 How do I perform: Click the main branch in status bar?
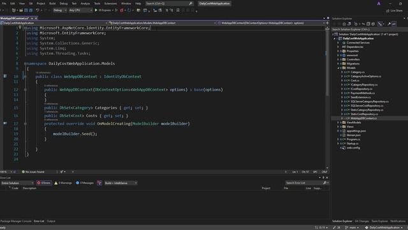point(352,227)
